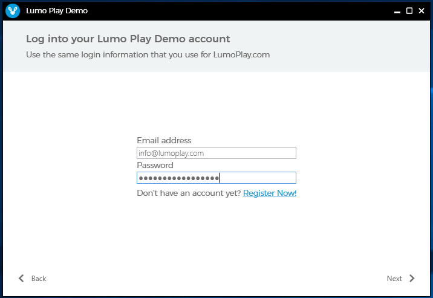This screenshot has height=298, width=433.
Task: Focus the Email address field
Action: pyautogui.click(x=217, y=153)
